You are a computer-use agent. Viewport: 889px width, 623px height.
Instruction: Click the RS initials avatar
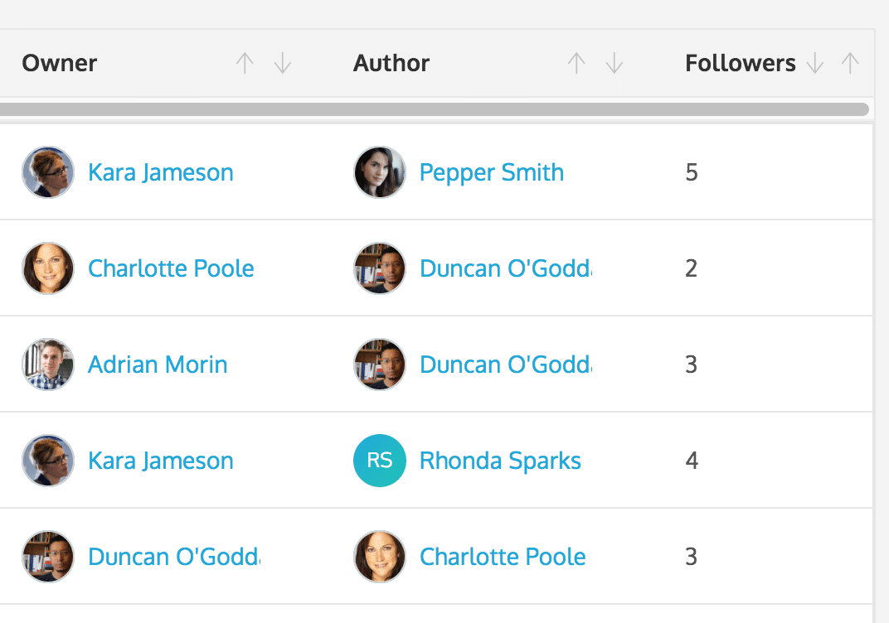pos(380,461)
